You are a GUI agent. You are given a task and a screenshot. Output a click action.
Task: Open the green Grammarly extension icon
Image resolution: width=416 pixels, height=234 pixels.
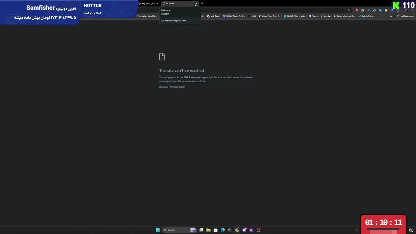tap(363, 10)
